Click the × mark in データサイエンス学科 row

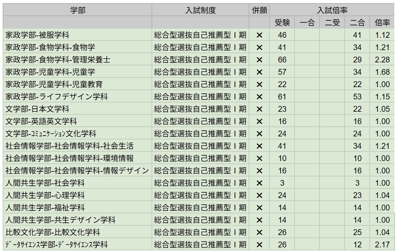259,245
